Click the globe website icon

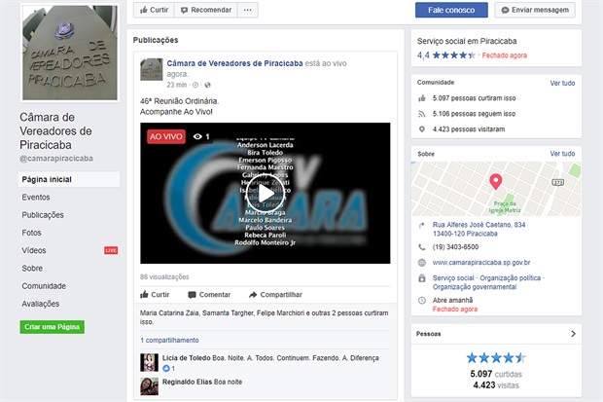point(422,263)
